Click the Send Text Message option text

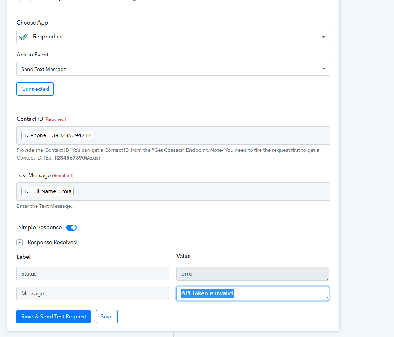44,69
